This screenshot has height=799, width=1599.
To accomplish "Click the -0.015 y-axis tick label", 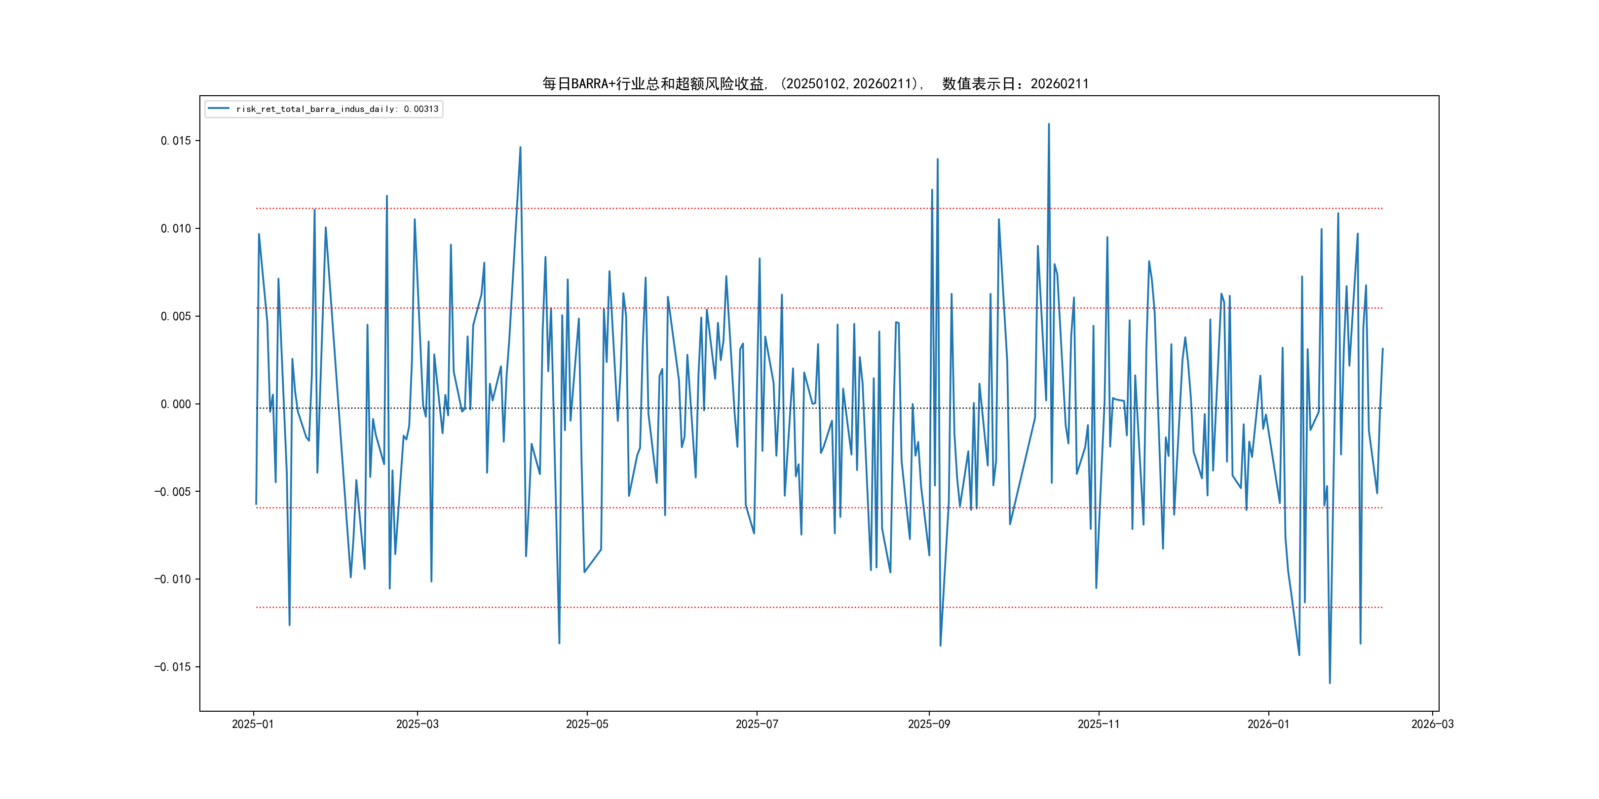I will pyautogui.click(x=173, y=667).
